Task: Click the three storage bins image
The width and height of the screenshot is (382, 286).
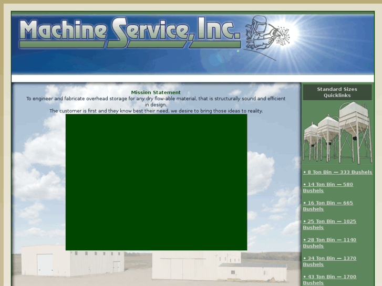Action: point(337,133)
